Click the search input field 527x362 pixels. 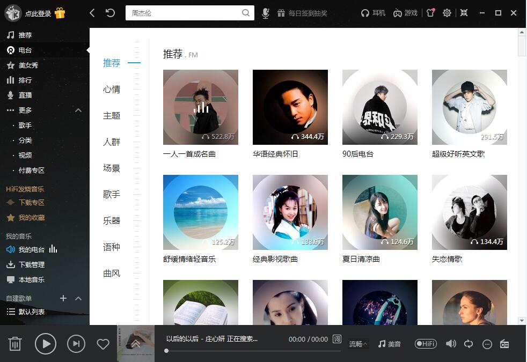click(x=190, y=13)
